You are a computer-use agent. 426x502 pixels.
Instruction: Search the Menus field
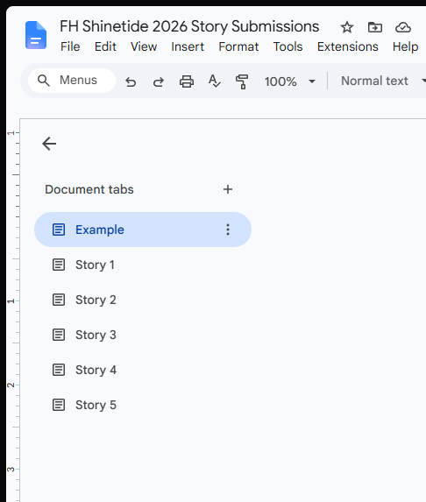coord(72,81)
